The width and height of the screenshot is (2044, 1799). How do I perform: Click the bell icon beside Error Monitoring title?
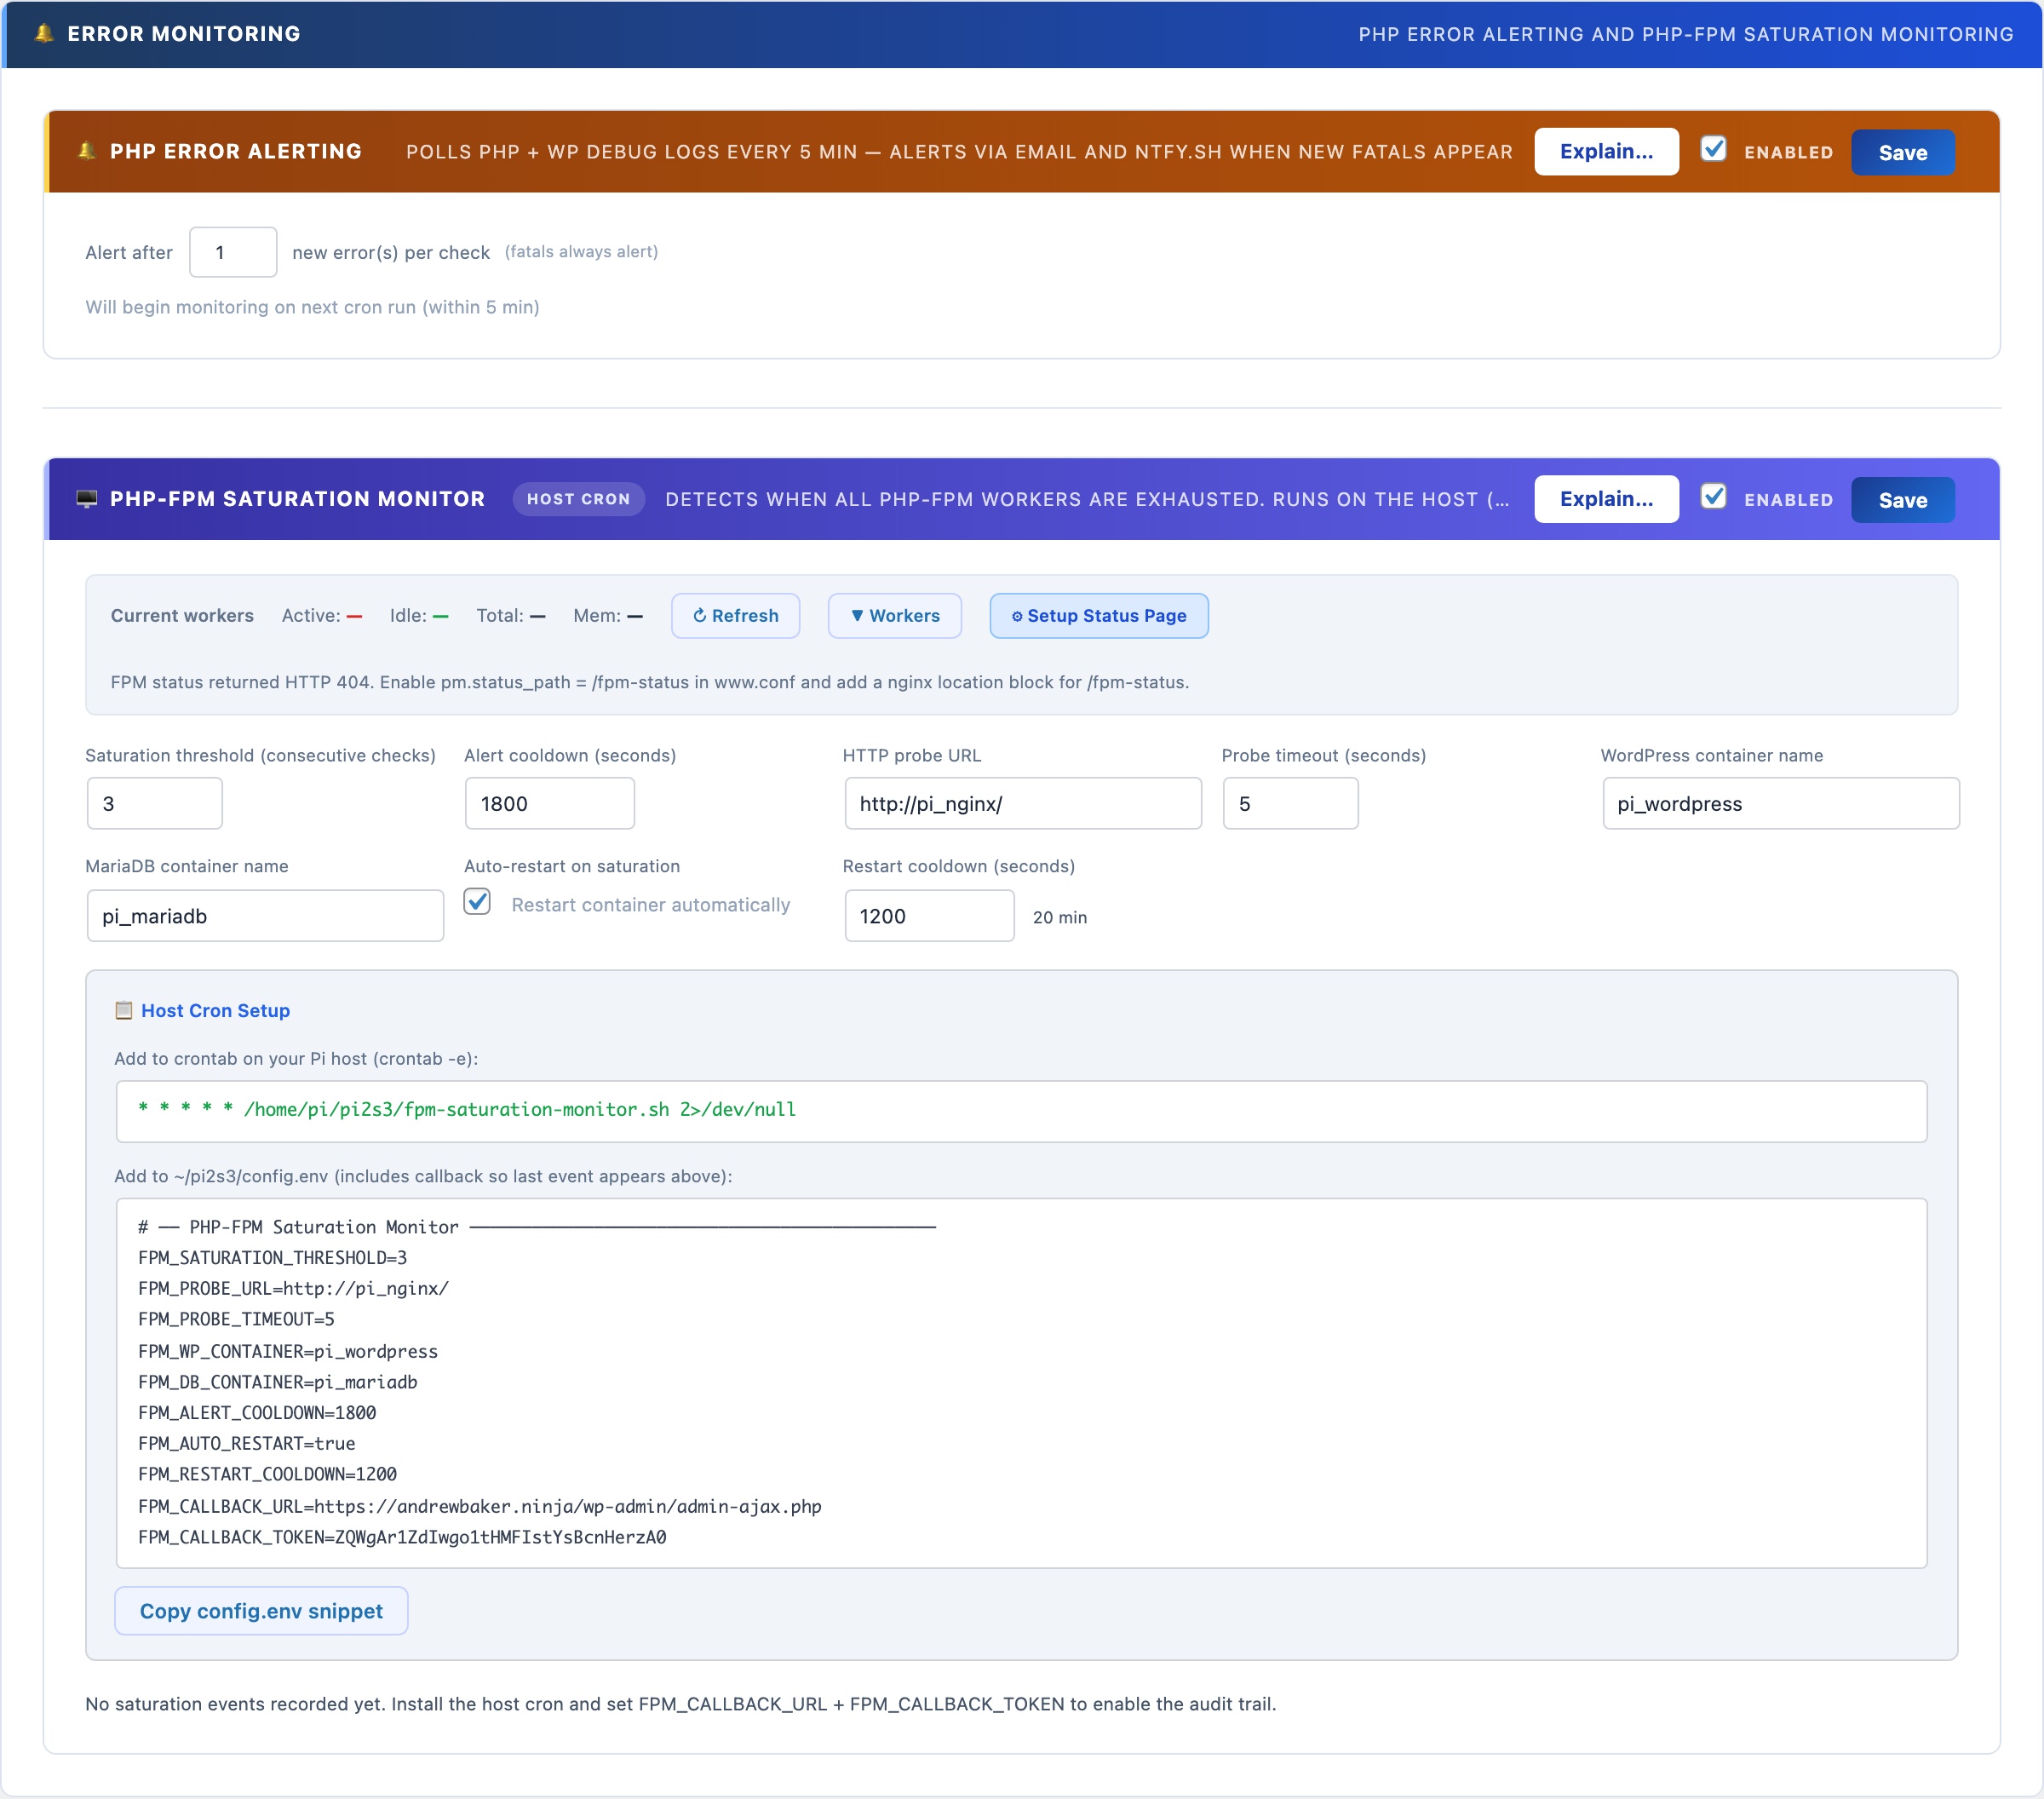pos(44,33)
